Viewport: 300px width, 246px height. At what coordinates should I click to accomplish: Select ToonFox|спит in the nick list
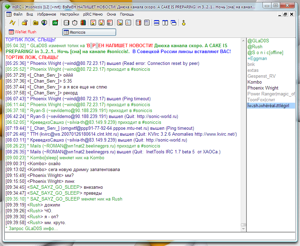coord(261,100)
